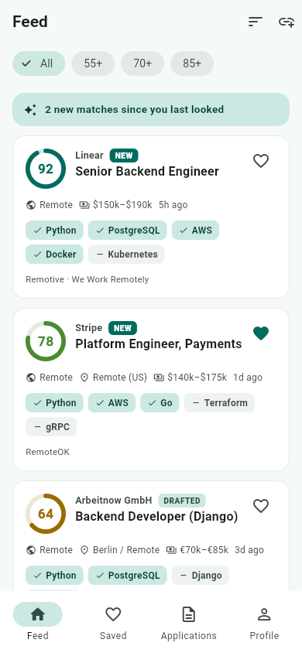
Task: Click the 1d ago timestamp
Action: pos(248,378)
